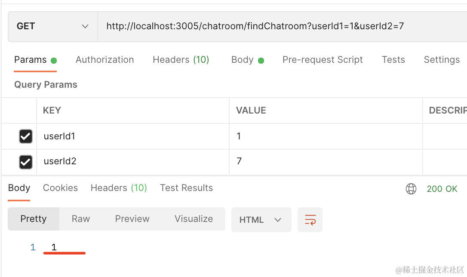Select the request Body tab
The width and height of the screenshot is (467, 277).
pyautogui.click(x=243, y=60)
